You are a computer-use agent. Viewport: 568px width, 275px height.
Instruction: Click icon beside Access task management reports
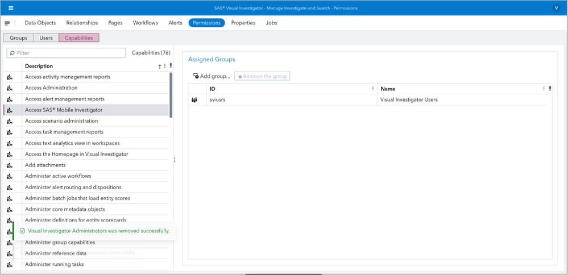coord(10,132)
